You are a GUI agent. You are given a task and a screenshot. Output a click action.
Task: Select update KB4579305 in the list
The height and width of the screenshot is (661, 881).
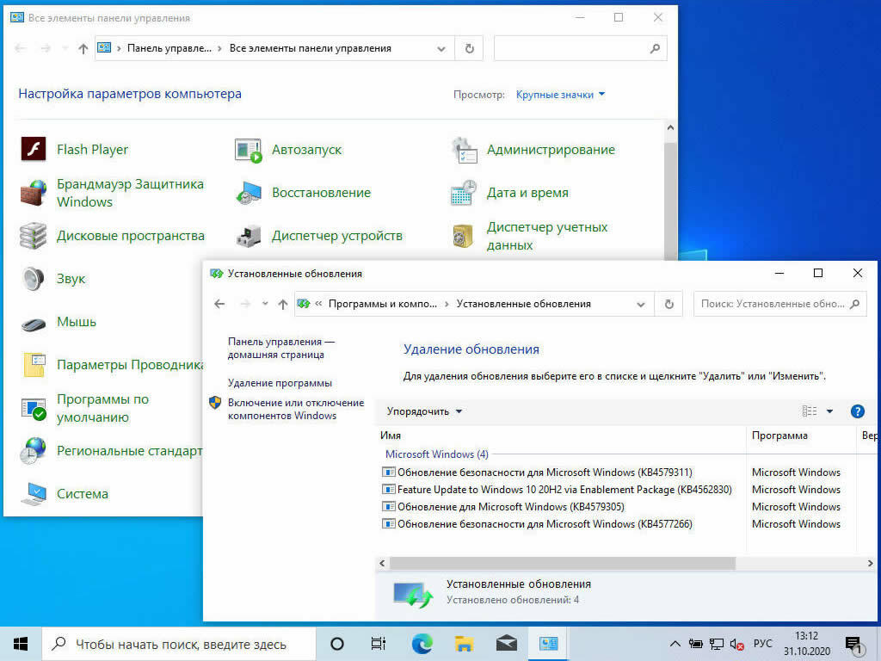[502, 507]
